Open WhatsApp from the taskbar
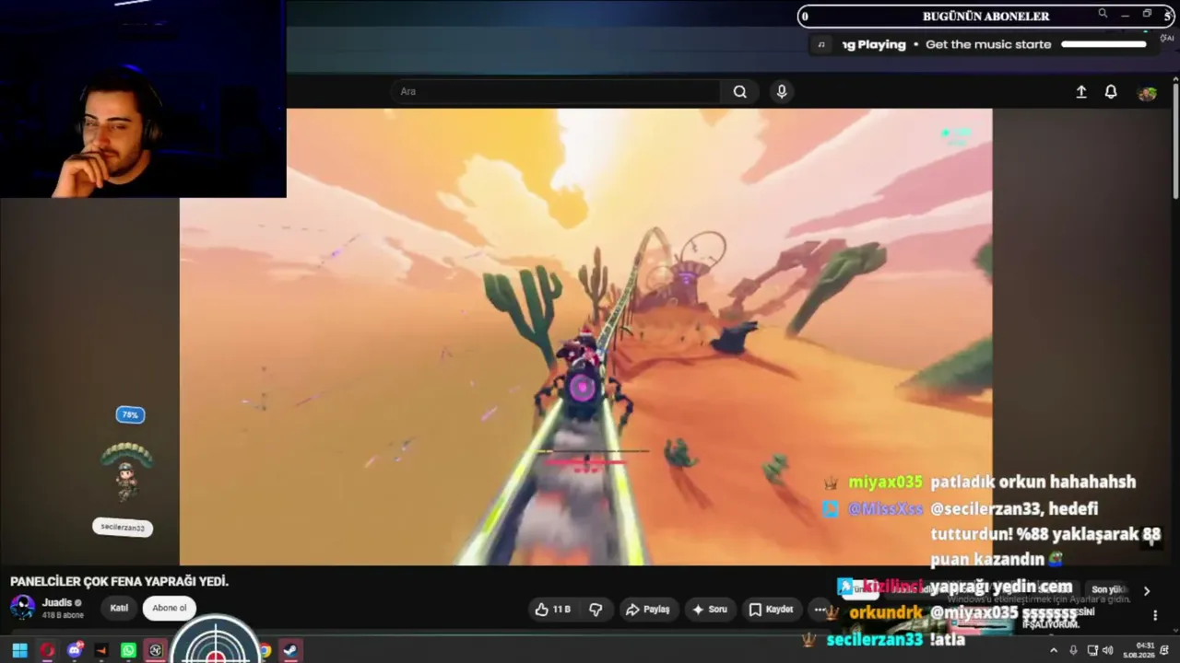Screen dimensions: 1180x663 (128, 650)
